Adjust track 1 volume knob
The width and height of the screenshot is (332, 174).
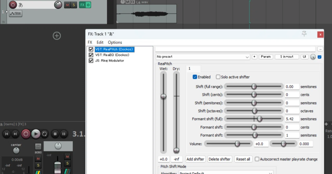tap(58, 5)
